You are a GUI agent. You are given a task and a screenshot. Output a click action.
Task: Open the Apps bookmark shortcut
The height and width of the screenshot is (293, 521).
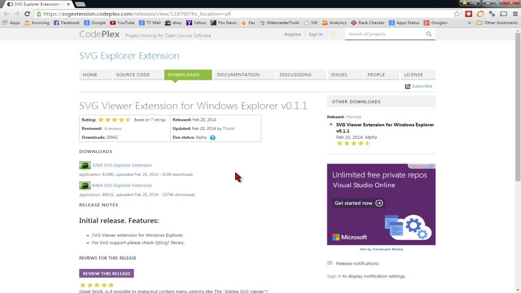tap(11, 23)
